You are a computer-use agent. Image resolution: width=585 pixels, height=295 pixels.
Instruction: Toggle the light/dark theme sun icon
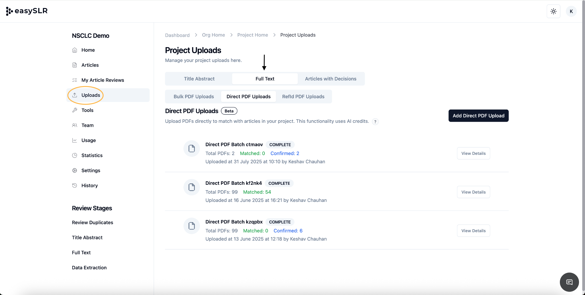pyautogui.click(x=553, y=11)
